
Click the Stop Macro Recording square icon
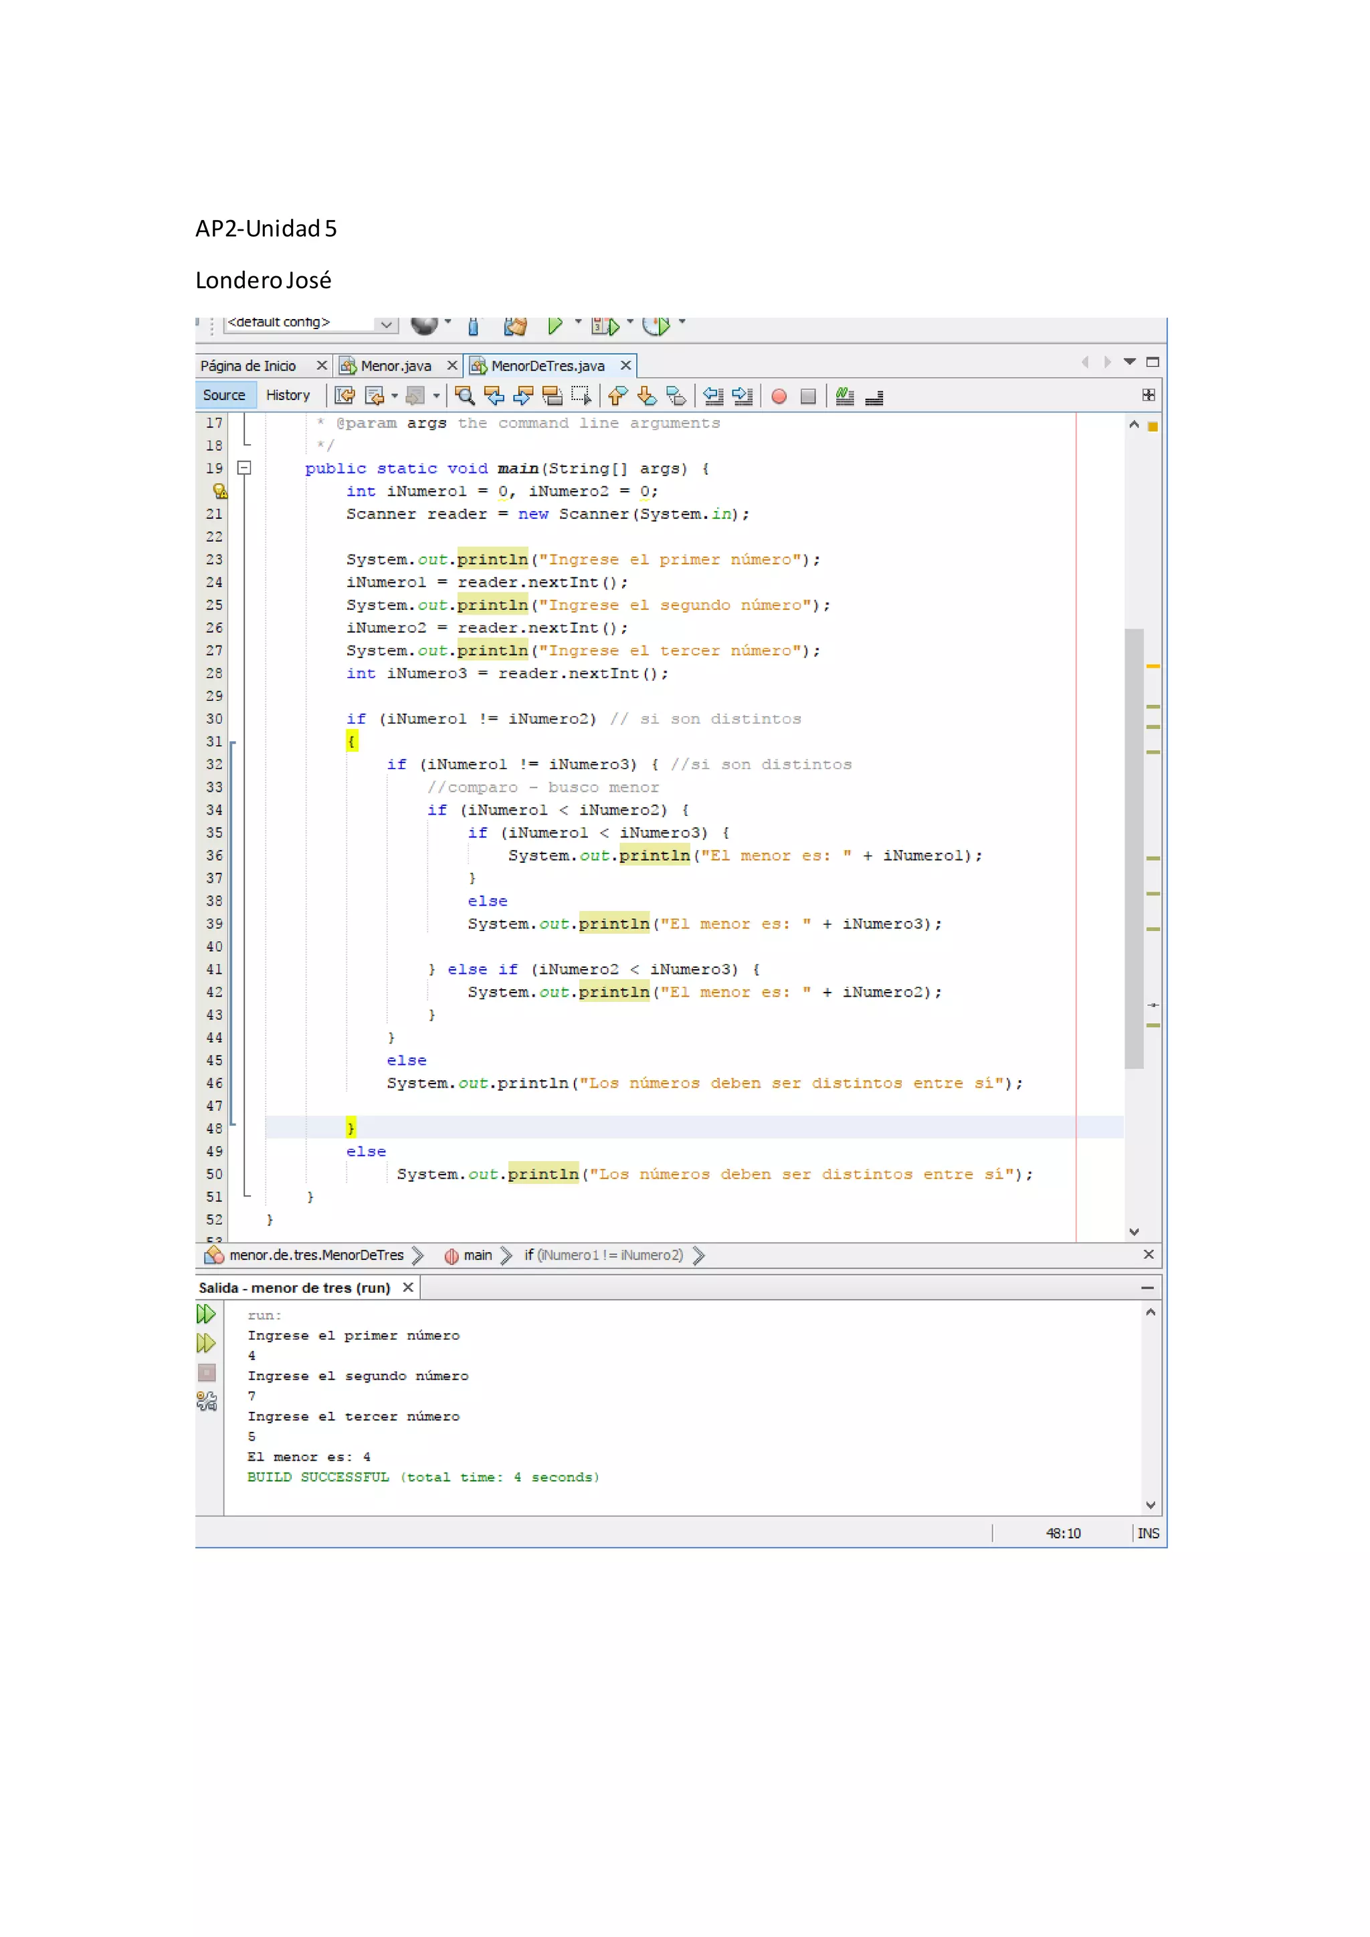pyautogui.click(x=807, y=396)
